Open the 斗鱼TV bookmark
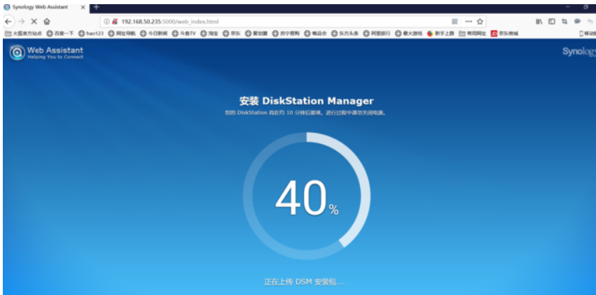 (184, 34)
